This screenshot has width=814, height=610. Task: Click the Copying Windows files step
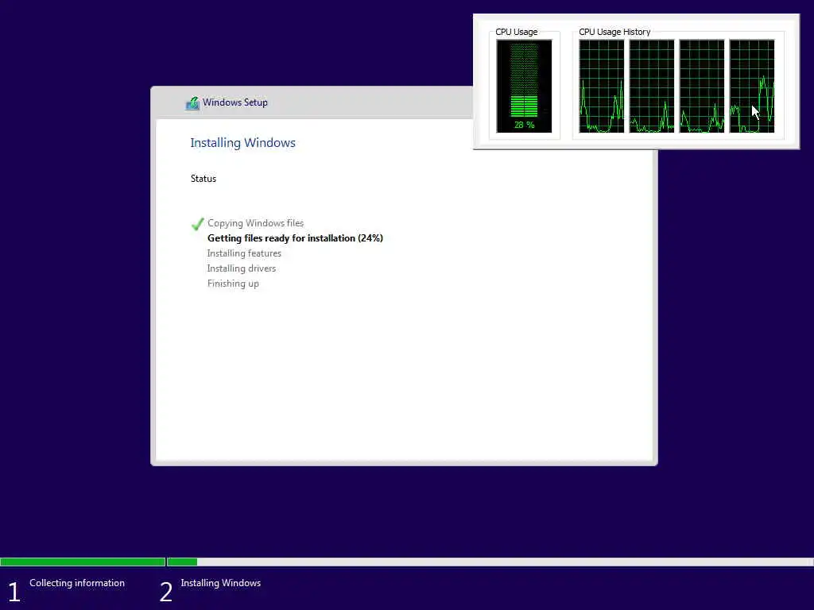tap(255, 223)
